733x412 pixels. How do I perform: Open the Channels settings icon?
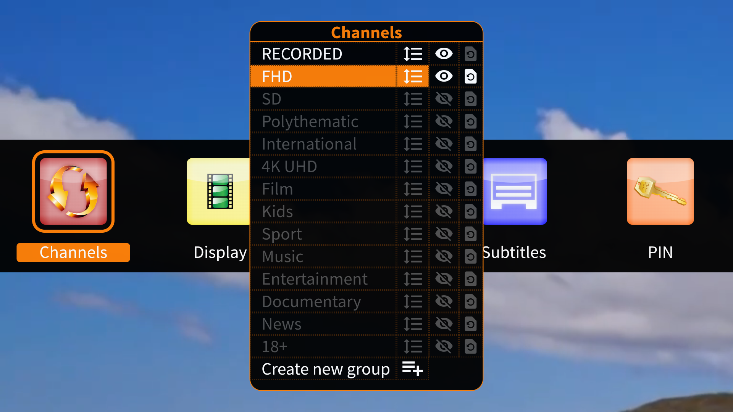click(73, 191)
